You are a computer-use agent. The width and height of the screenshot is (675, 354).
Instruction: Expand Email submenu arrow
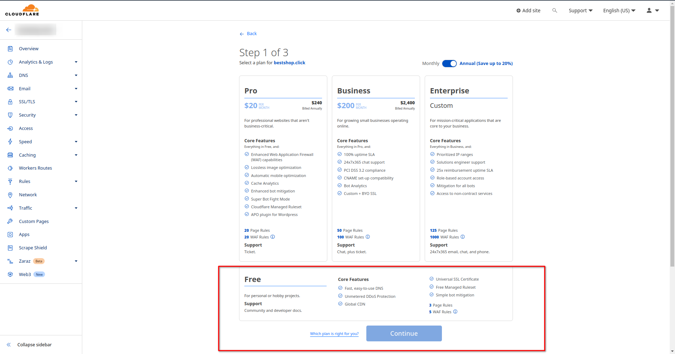point(76,89)
